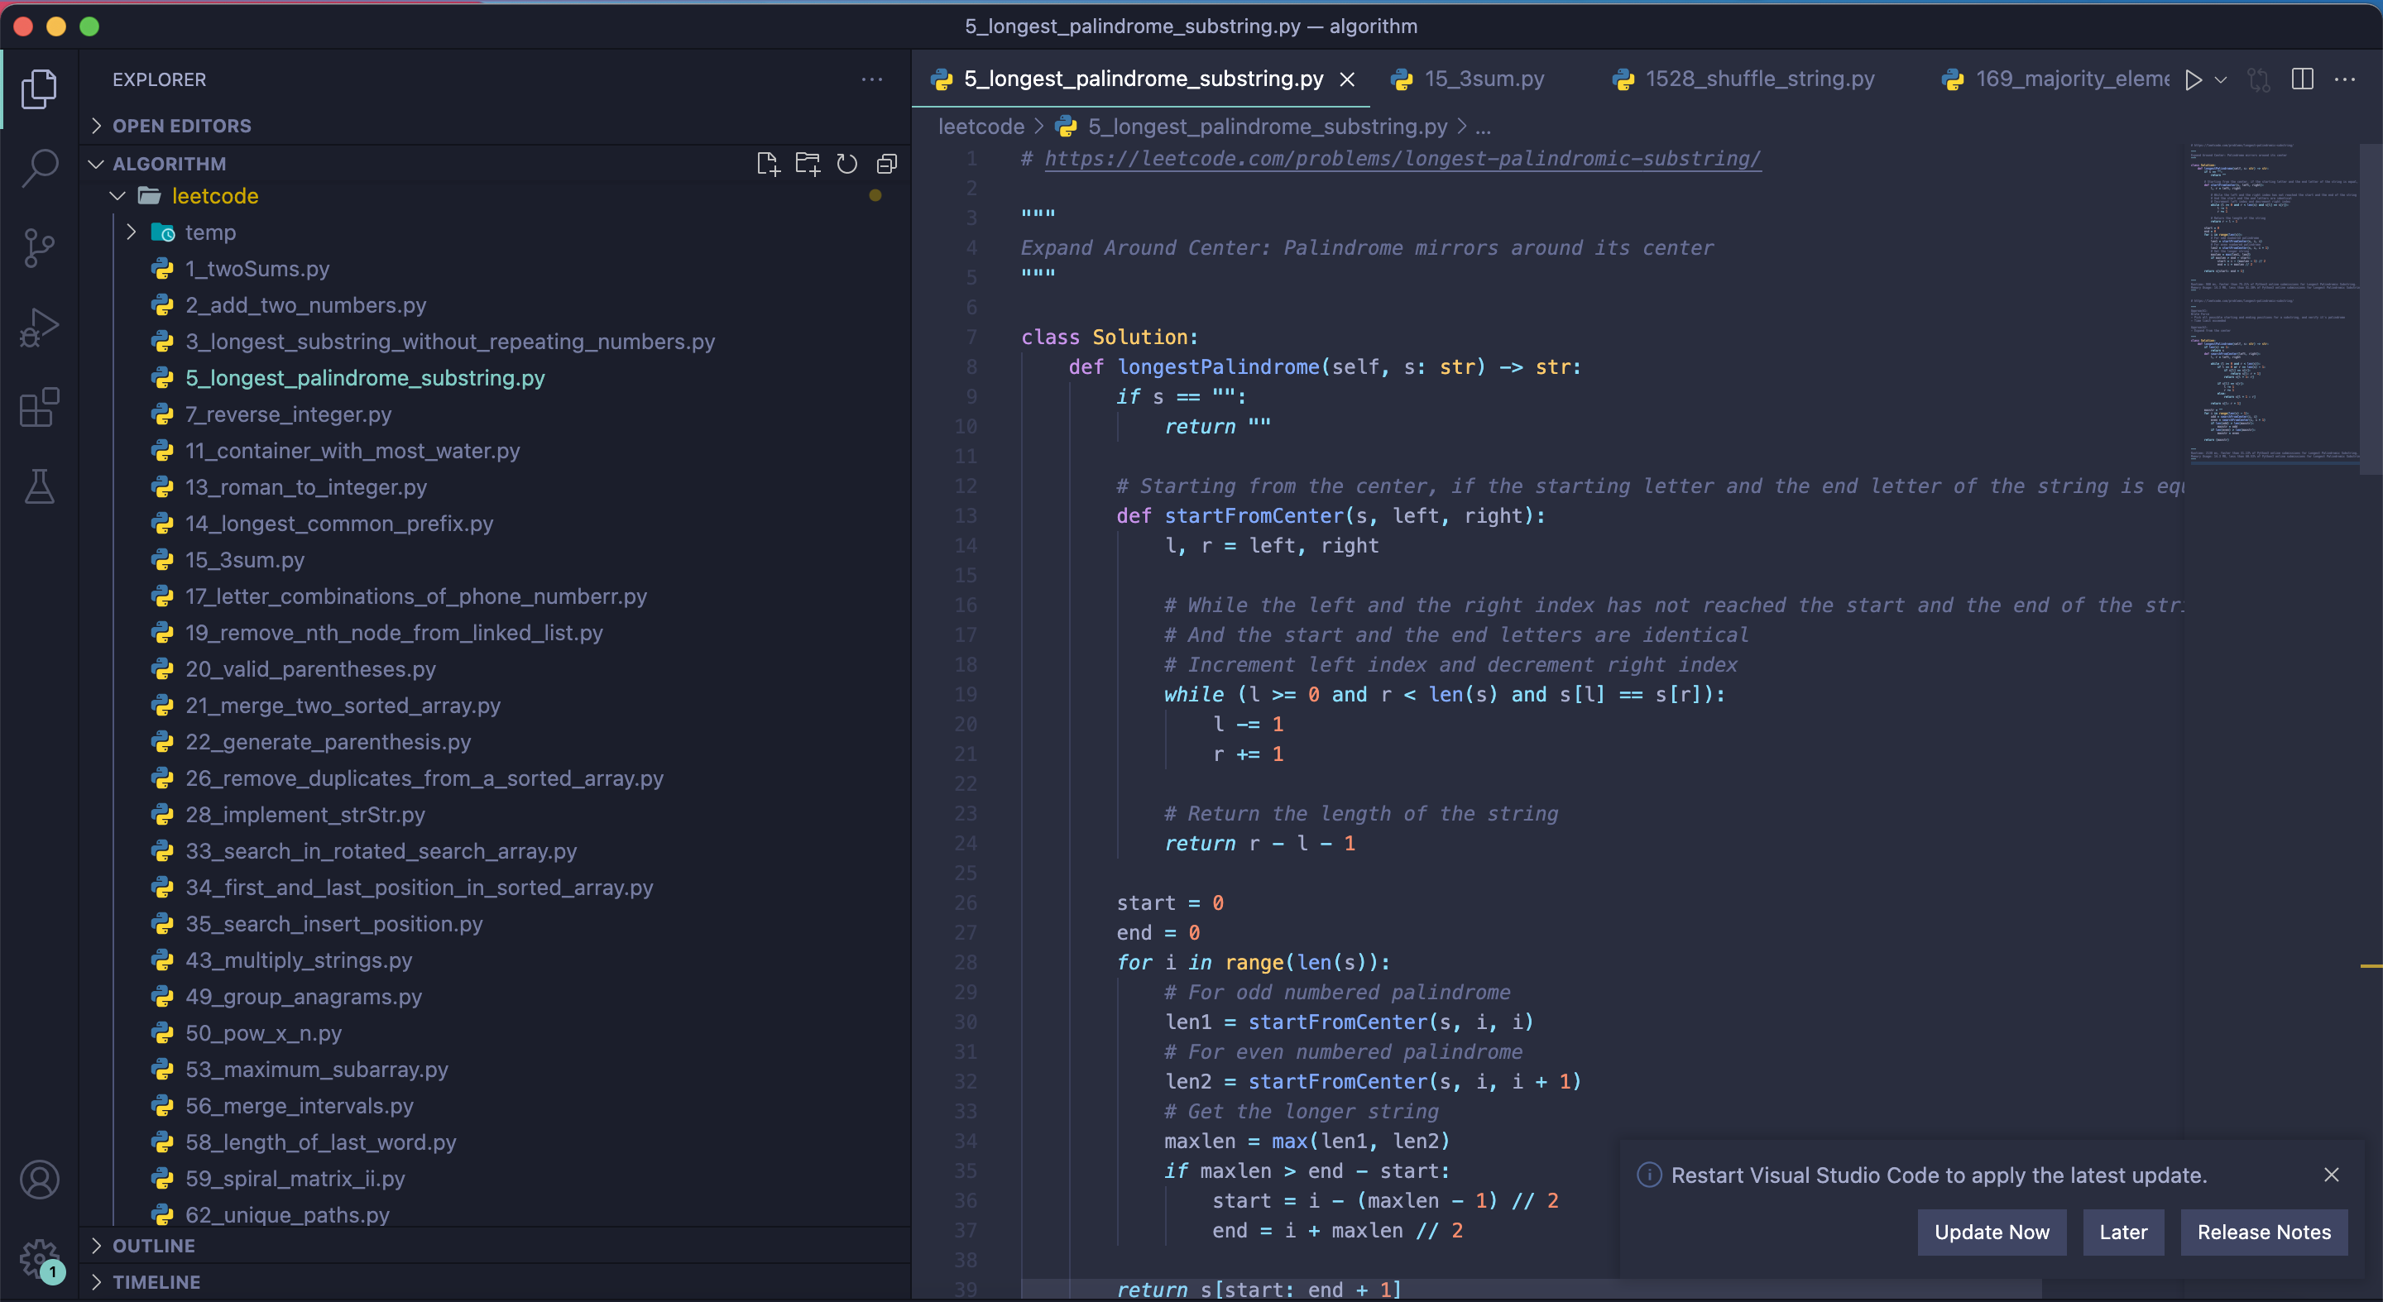Click the Refresh Explorer icon
This screenshot has width=2383, height=1302.
pyautogui.click(x=846, y=164)
